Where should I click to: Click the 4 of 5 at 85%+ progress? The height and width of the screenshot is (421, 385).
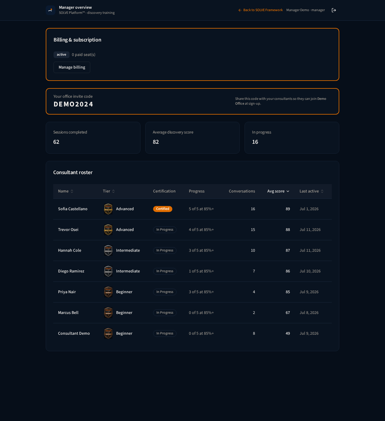(201, 230)
